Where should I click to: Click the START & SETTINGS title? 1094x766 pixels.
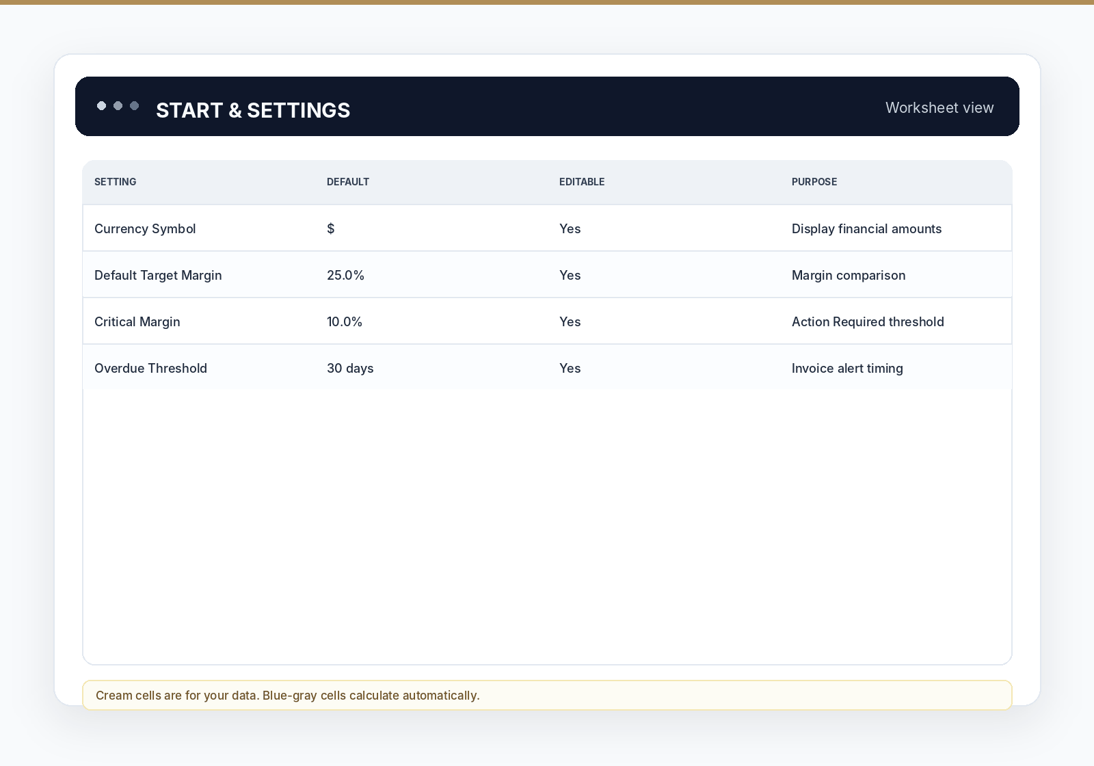[x=253, y=110]
